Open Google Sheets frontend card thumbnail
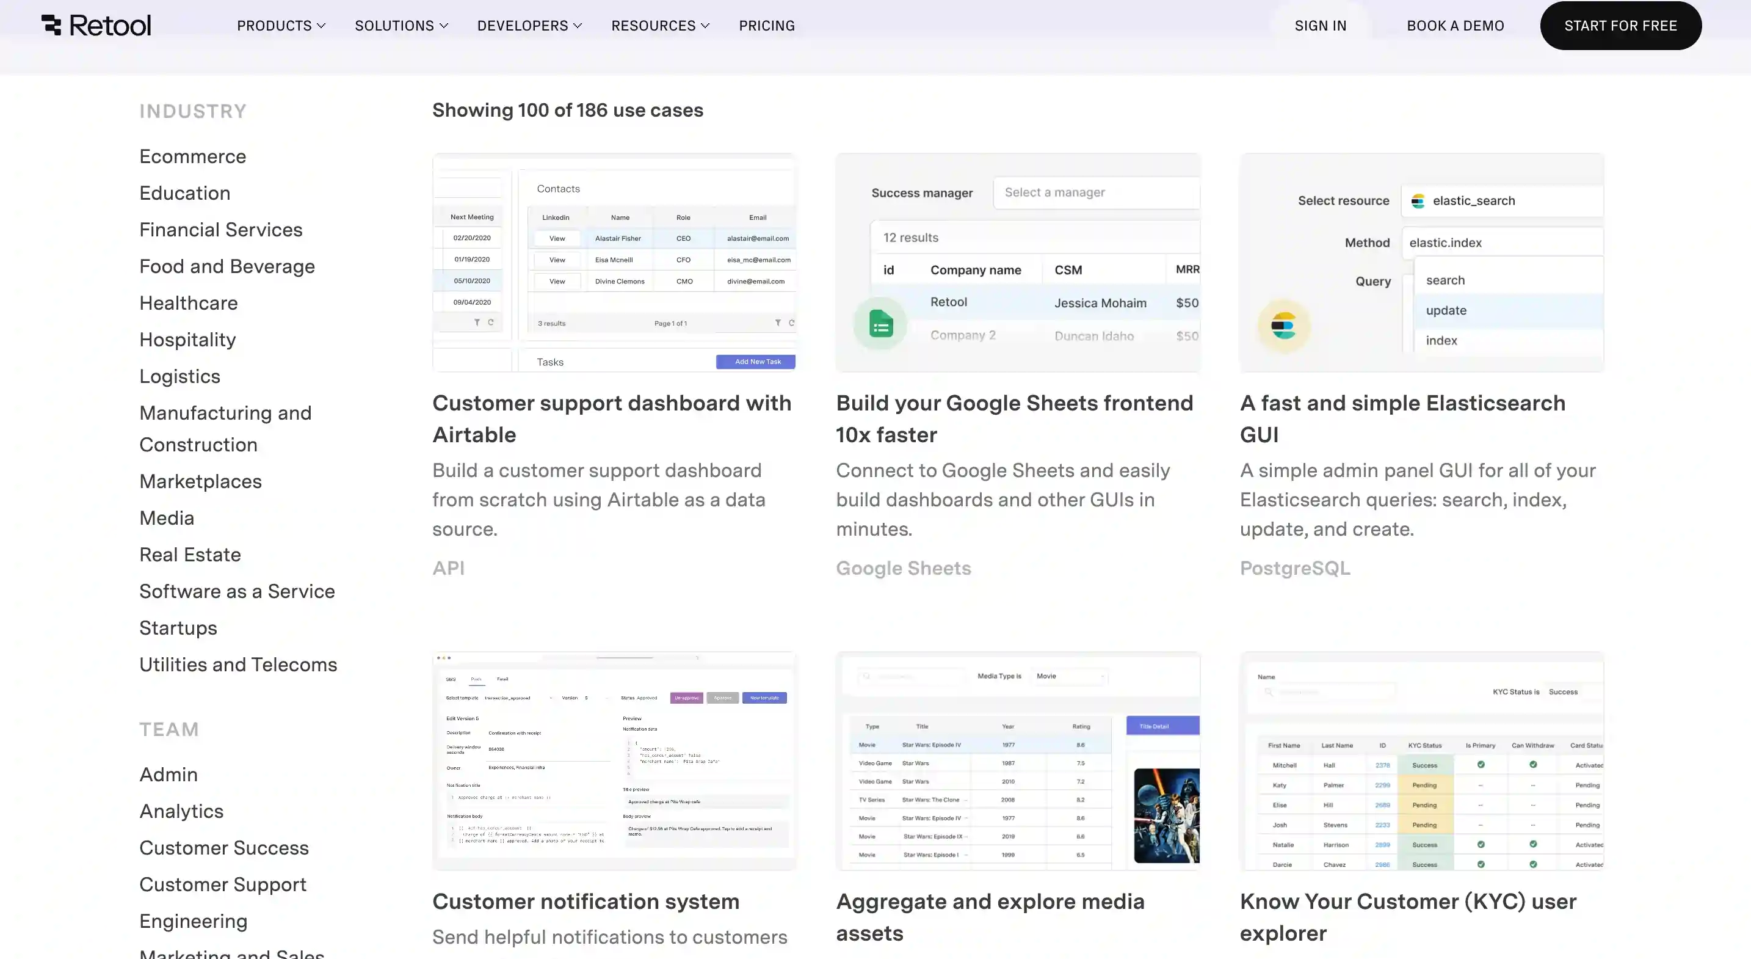This screenshot has width=1751, height=959. (1018, 263)
